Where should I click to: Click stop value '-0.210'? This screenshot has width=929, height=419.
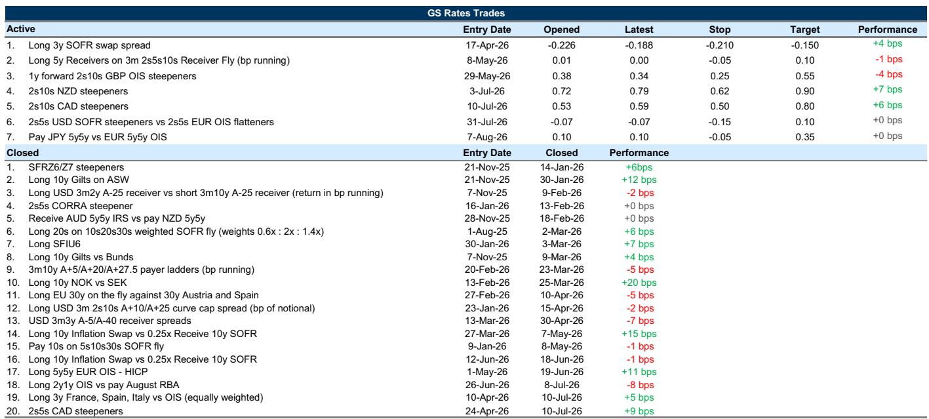click(x=720, y=45)
